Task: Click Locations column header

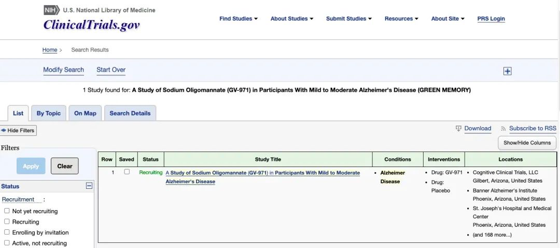Action: point(510,159)
